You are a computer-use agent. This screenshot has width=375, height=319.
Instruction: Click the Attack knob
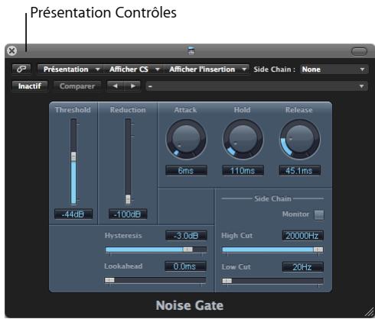[x=186, y=140]
